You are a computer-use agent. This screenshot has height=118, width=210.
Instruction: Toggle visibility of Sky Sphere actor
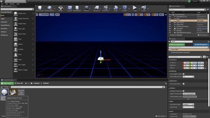click(170, 29)
